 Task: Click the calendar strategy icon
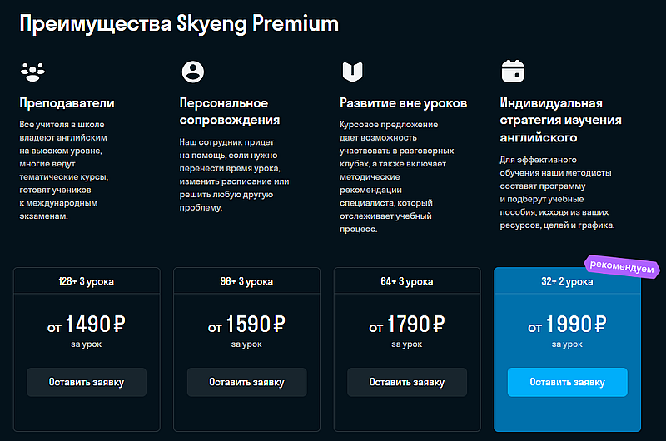tap(513, 71)
